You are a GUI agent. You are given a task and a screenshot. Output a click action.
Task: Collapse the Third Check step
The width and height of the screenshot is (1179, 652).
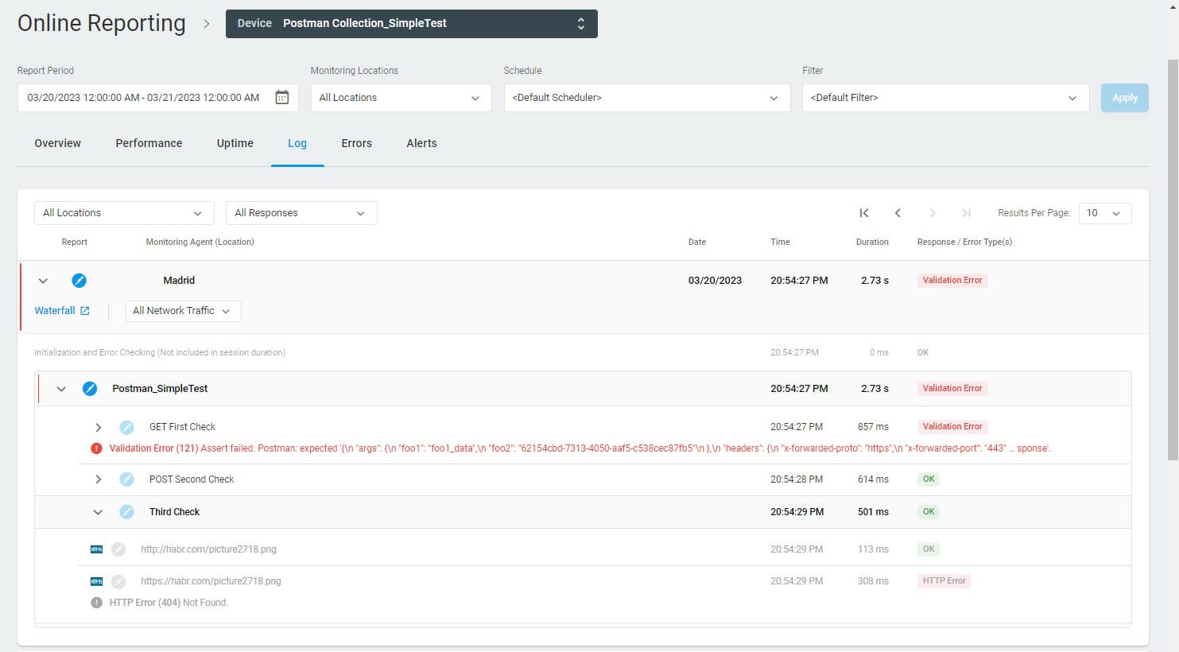pyautogui.click(x=98, y=511)
